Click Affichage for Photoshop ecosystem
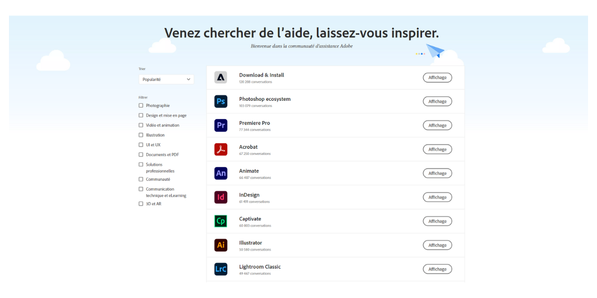This screenshot has width=597, height=298. [x=437, y=101]
